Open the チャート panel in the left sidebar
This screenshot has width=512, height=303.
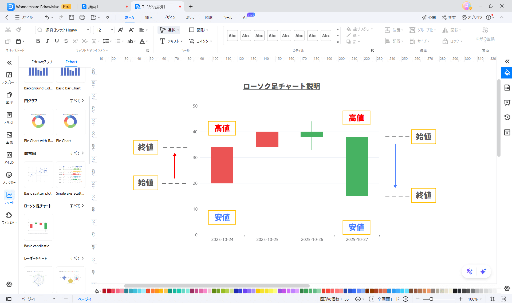pos(9,198)
